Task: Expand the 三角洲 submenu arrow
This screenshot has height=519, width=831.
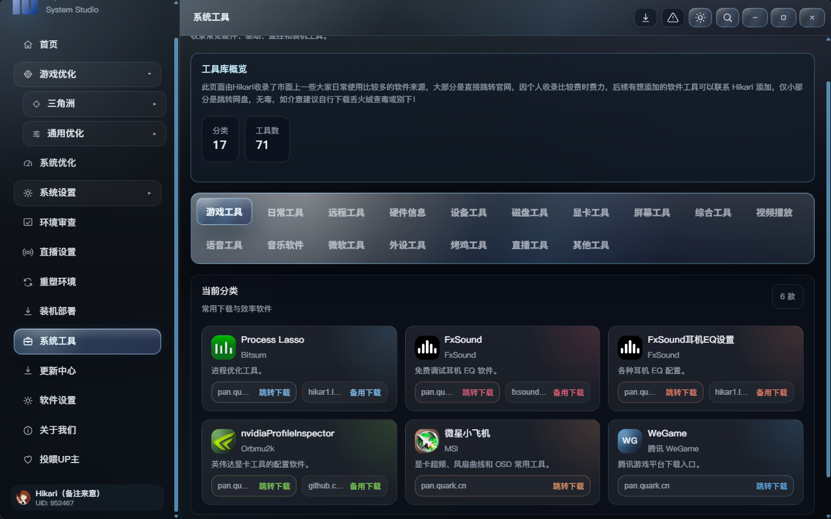Action: point(155,104)
